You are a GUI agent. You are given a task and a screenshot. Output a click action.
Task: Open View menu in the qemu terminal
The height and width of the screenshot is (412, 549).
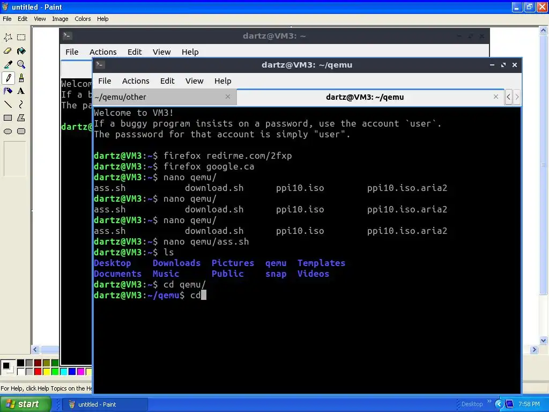click(194, 81)
